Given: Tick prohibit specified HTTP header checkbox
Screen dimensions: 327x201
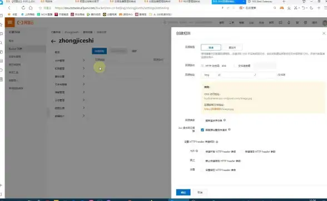Looking at the screenshot, I should [202, 161].
